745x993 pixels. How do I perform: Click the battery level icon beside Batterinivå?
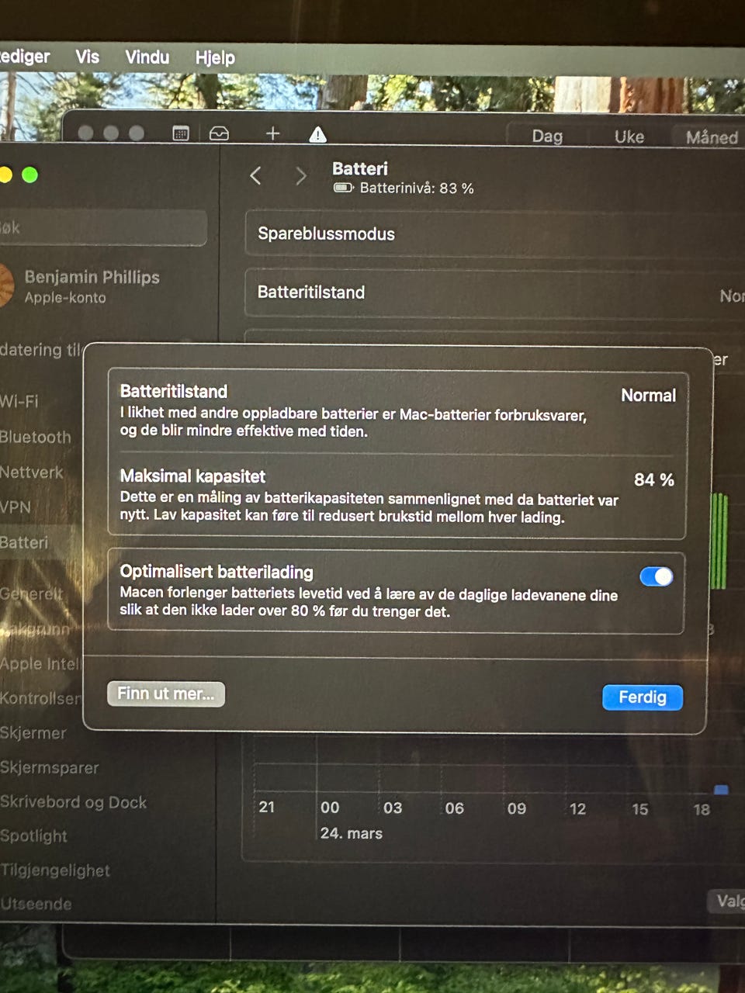click(x=343, y=188)
